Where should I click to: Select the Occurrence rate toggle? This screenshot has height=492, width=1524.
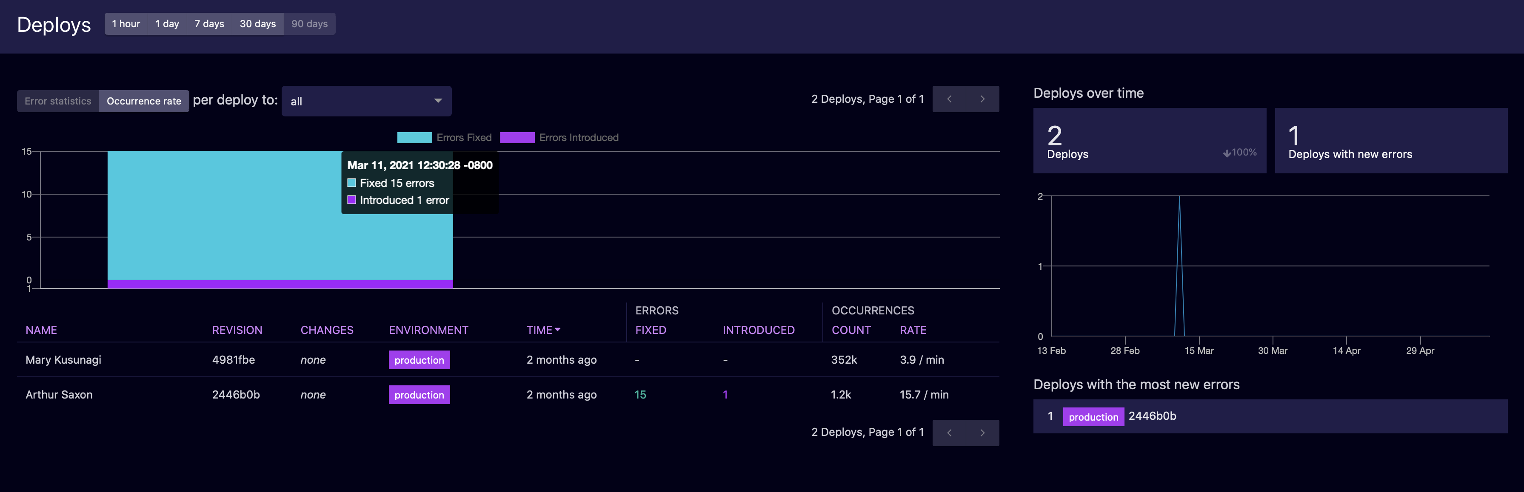[x=144, y=100]
